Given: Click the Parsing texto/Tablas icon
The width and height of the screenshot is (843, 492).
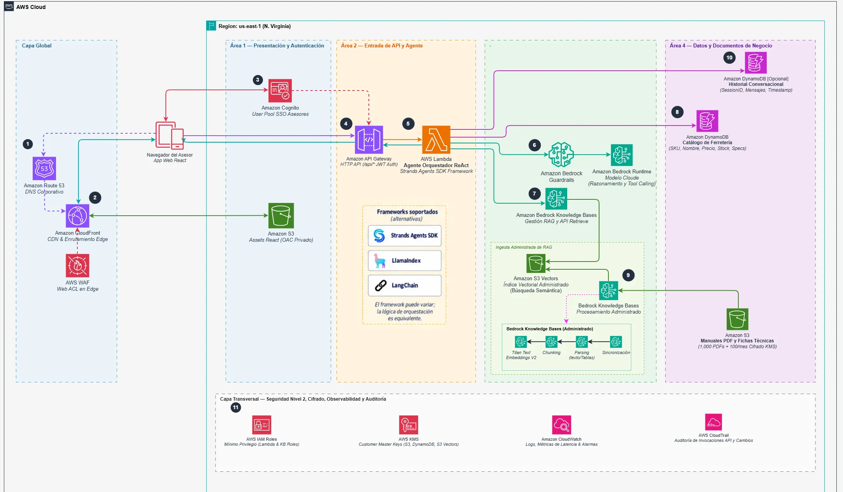Looking at the screenshot, I should coord(582,342).
